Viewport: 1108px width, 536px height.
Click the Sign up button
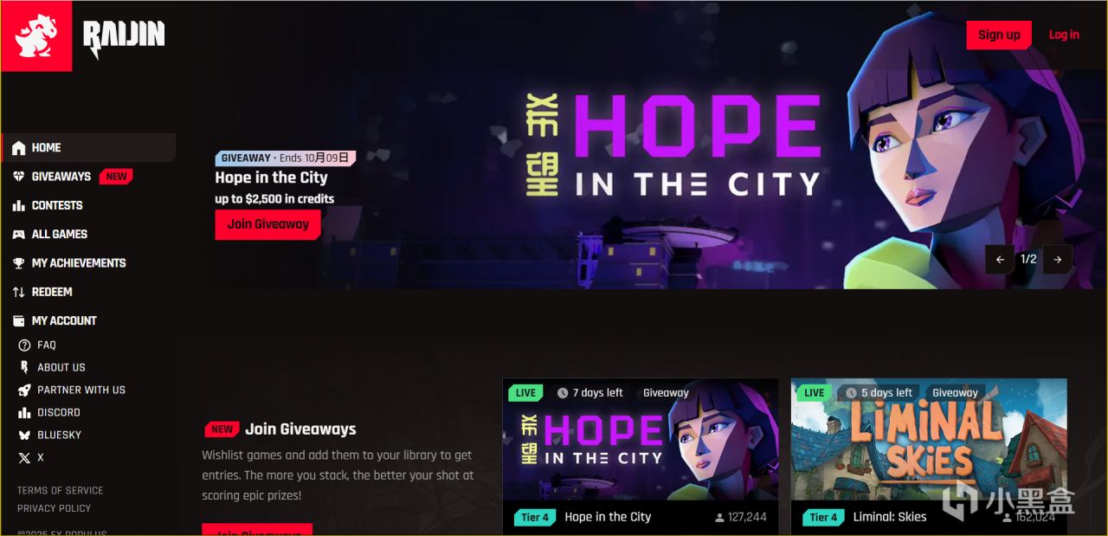coord(999,36)
